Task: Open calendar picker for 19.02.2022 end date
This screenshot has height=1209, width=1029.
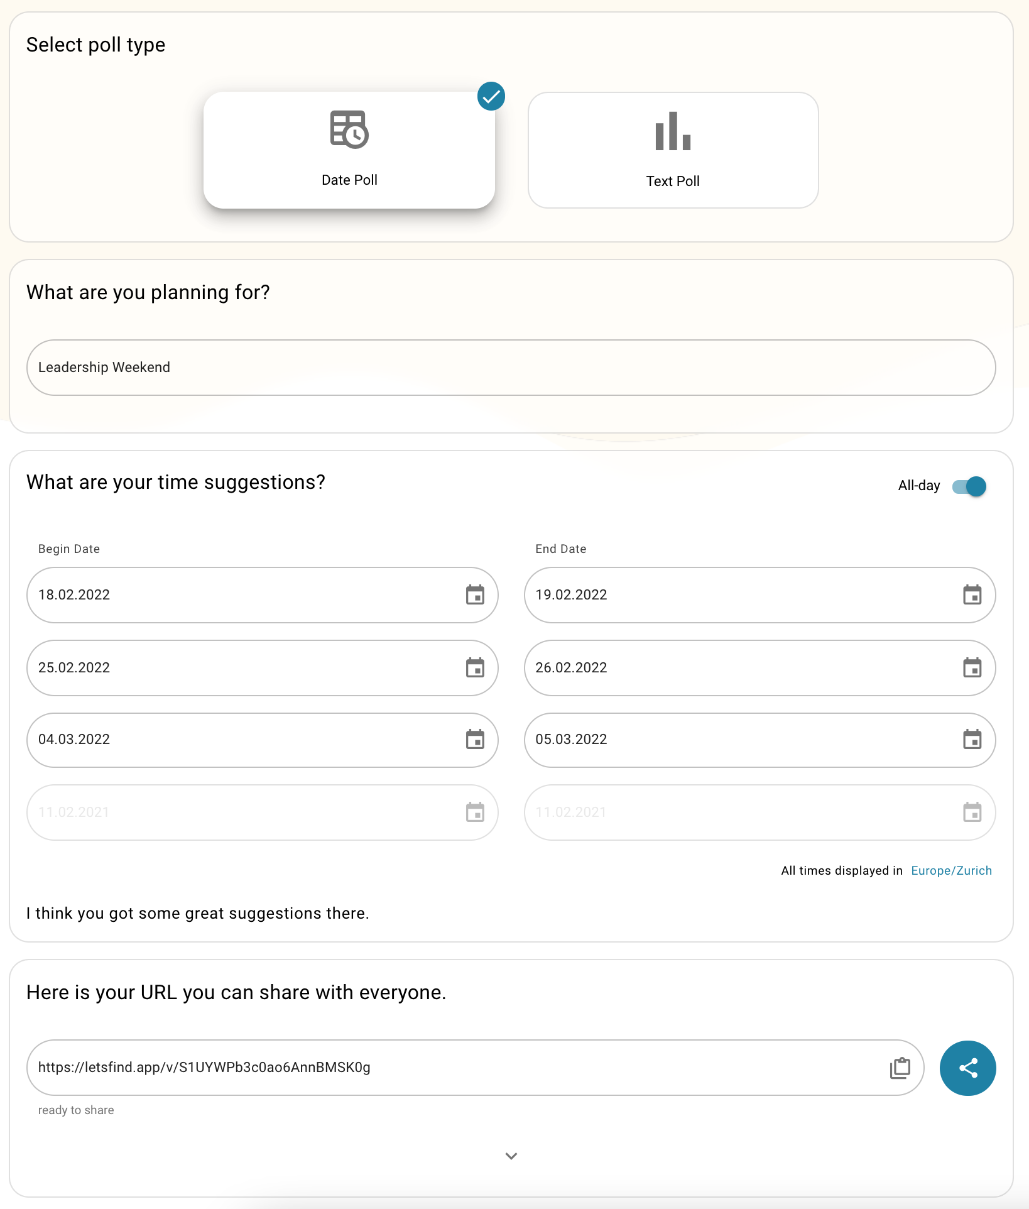Action: [972, 594]
